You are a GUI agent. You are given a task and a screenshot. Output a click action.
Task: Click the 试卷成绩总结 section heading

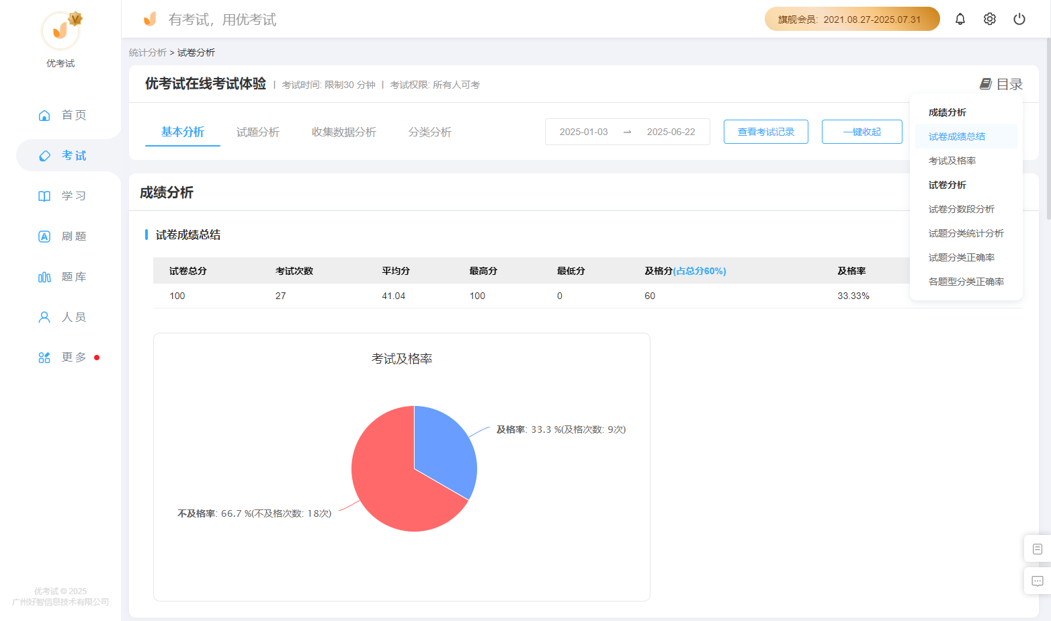click(x=188, y=235)
